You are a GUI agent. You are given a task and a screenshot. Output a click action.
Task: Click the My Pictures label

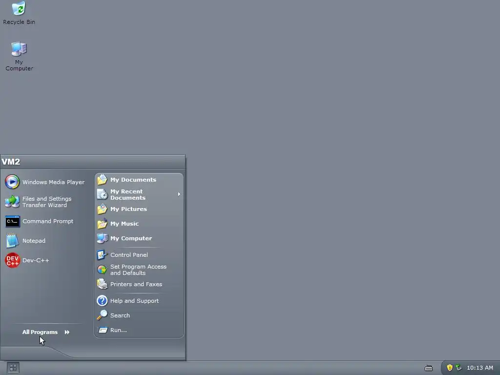(128, 209)
